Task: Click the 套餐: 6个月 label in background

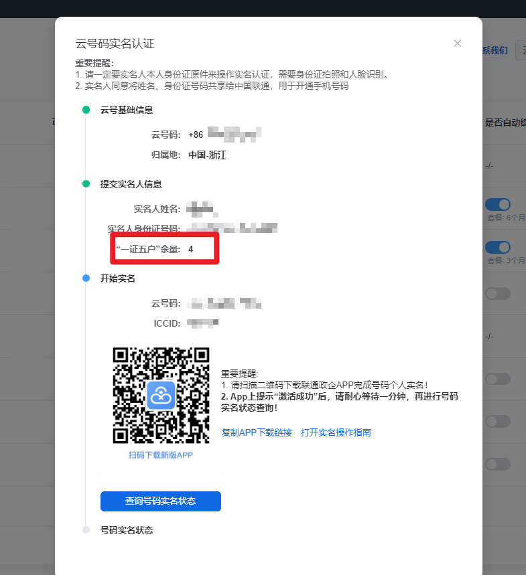Action: [x=506, y=218]
